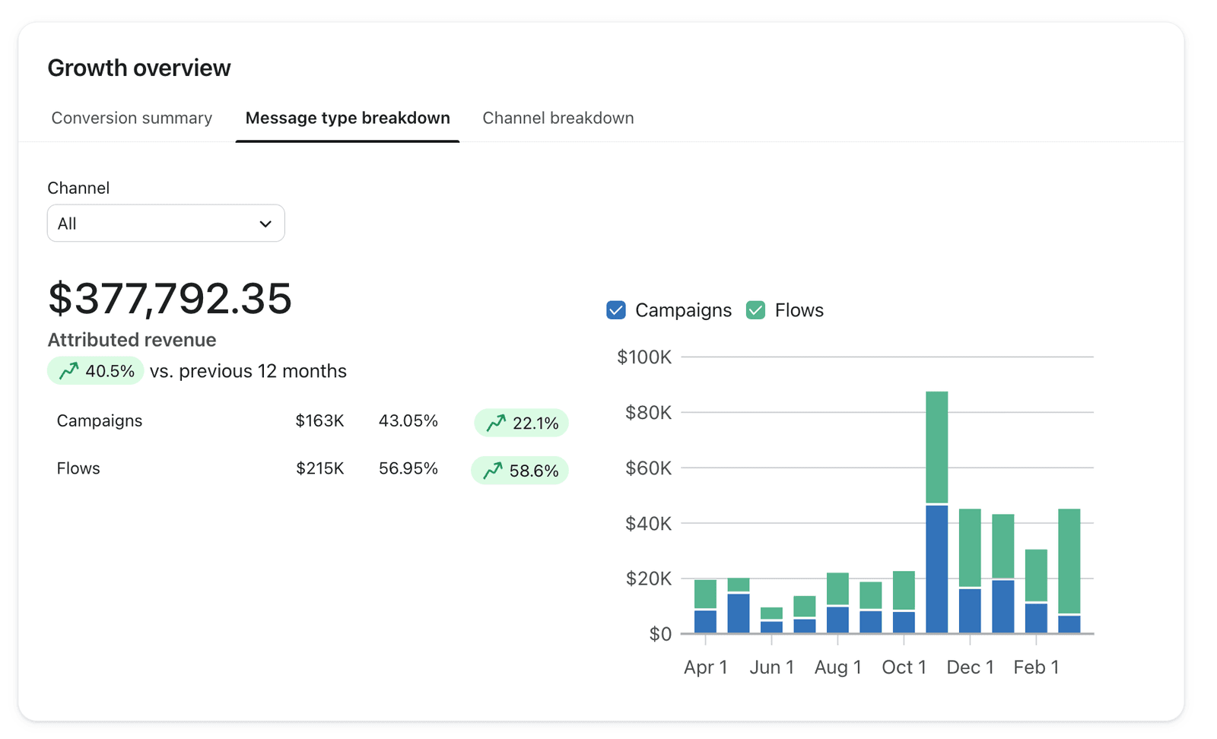The image size is (1217, 739).
Task: Click the $60K y-axis label
Action: (648, 468)
